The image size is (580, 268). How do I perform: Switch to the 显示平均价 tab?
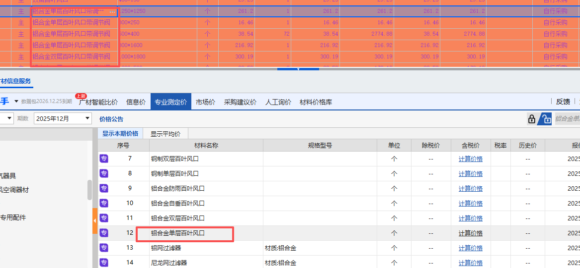166,133
